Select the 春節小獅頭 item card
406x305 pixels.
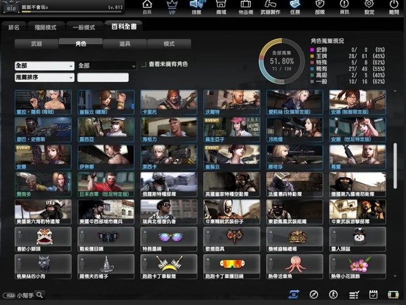tap(43, 239)
